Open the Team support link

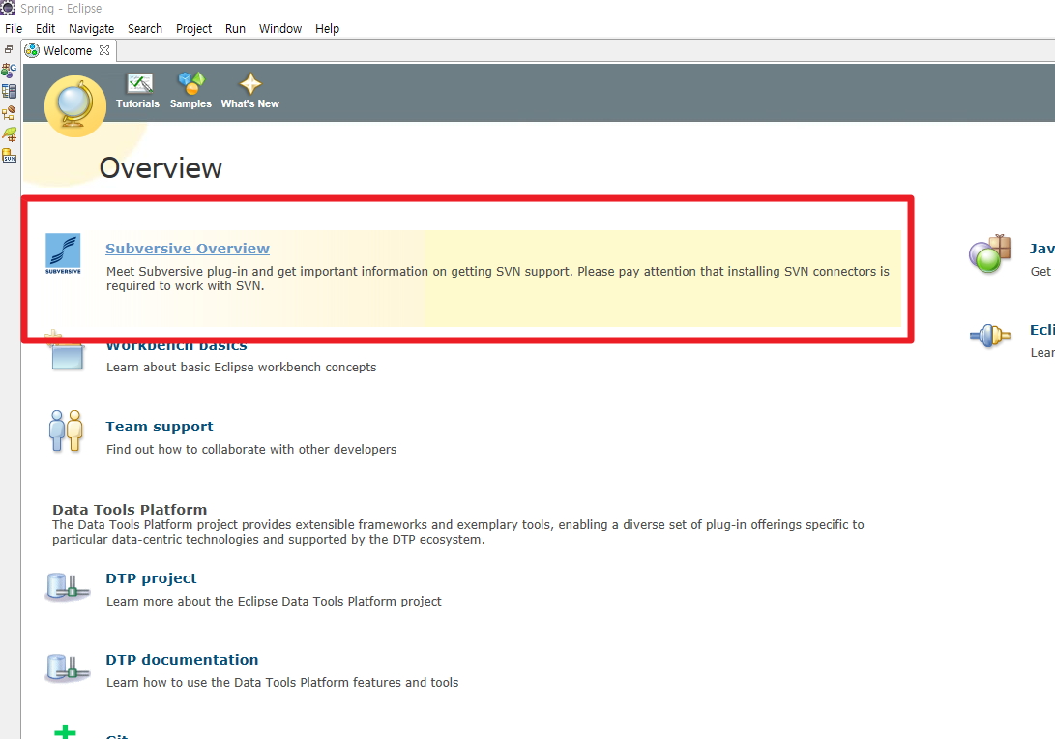point(160,427)
